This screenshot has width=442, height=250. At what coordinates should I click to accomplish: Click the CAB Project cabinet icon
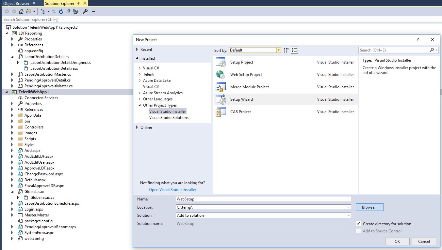221,112
